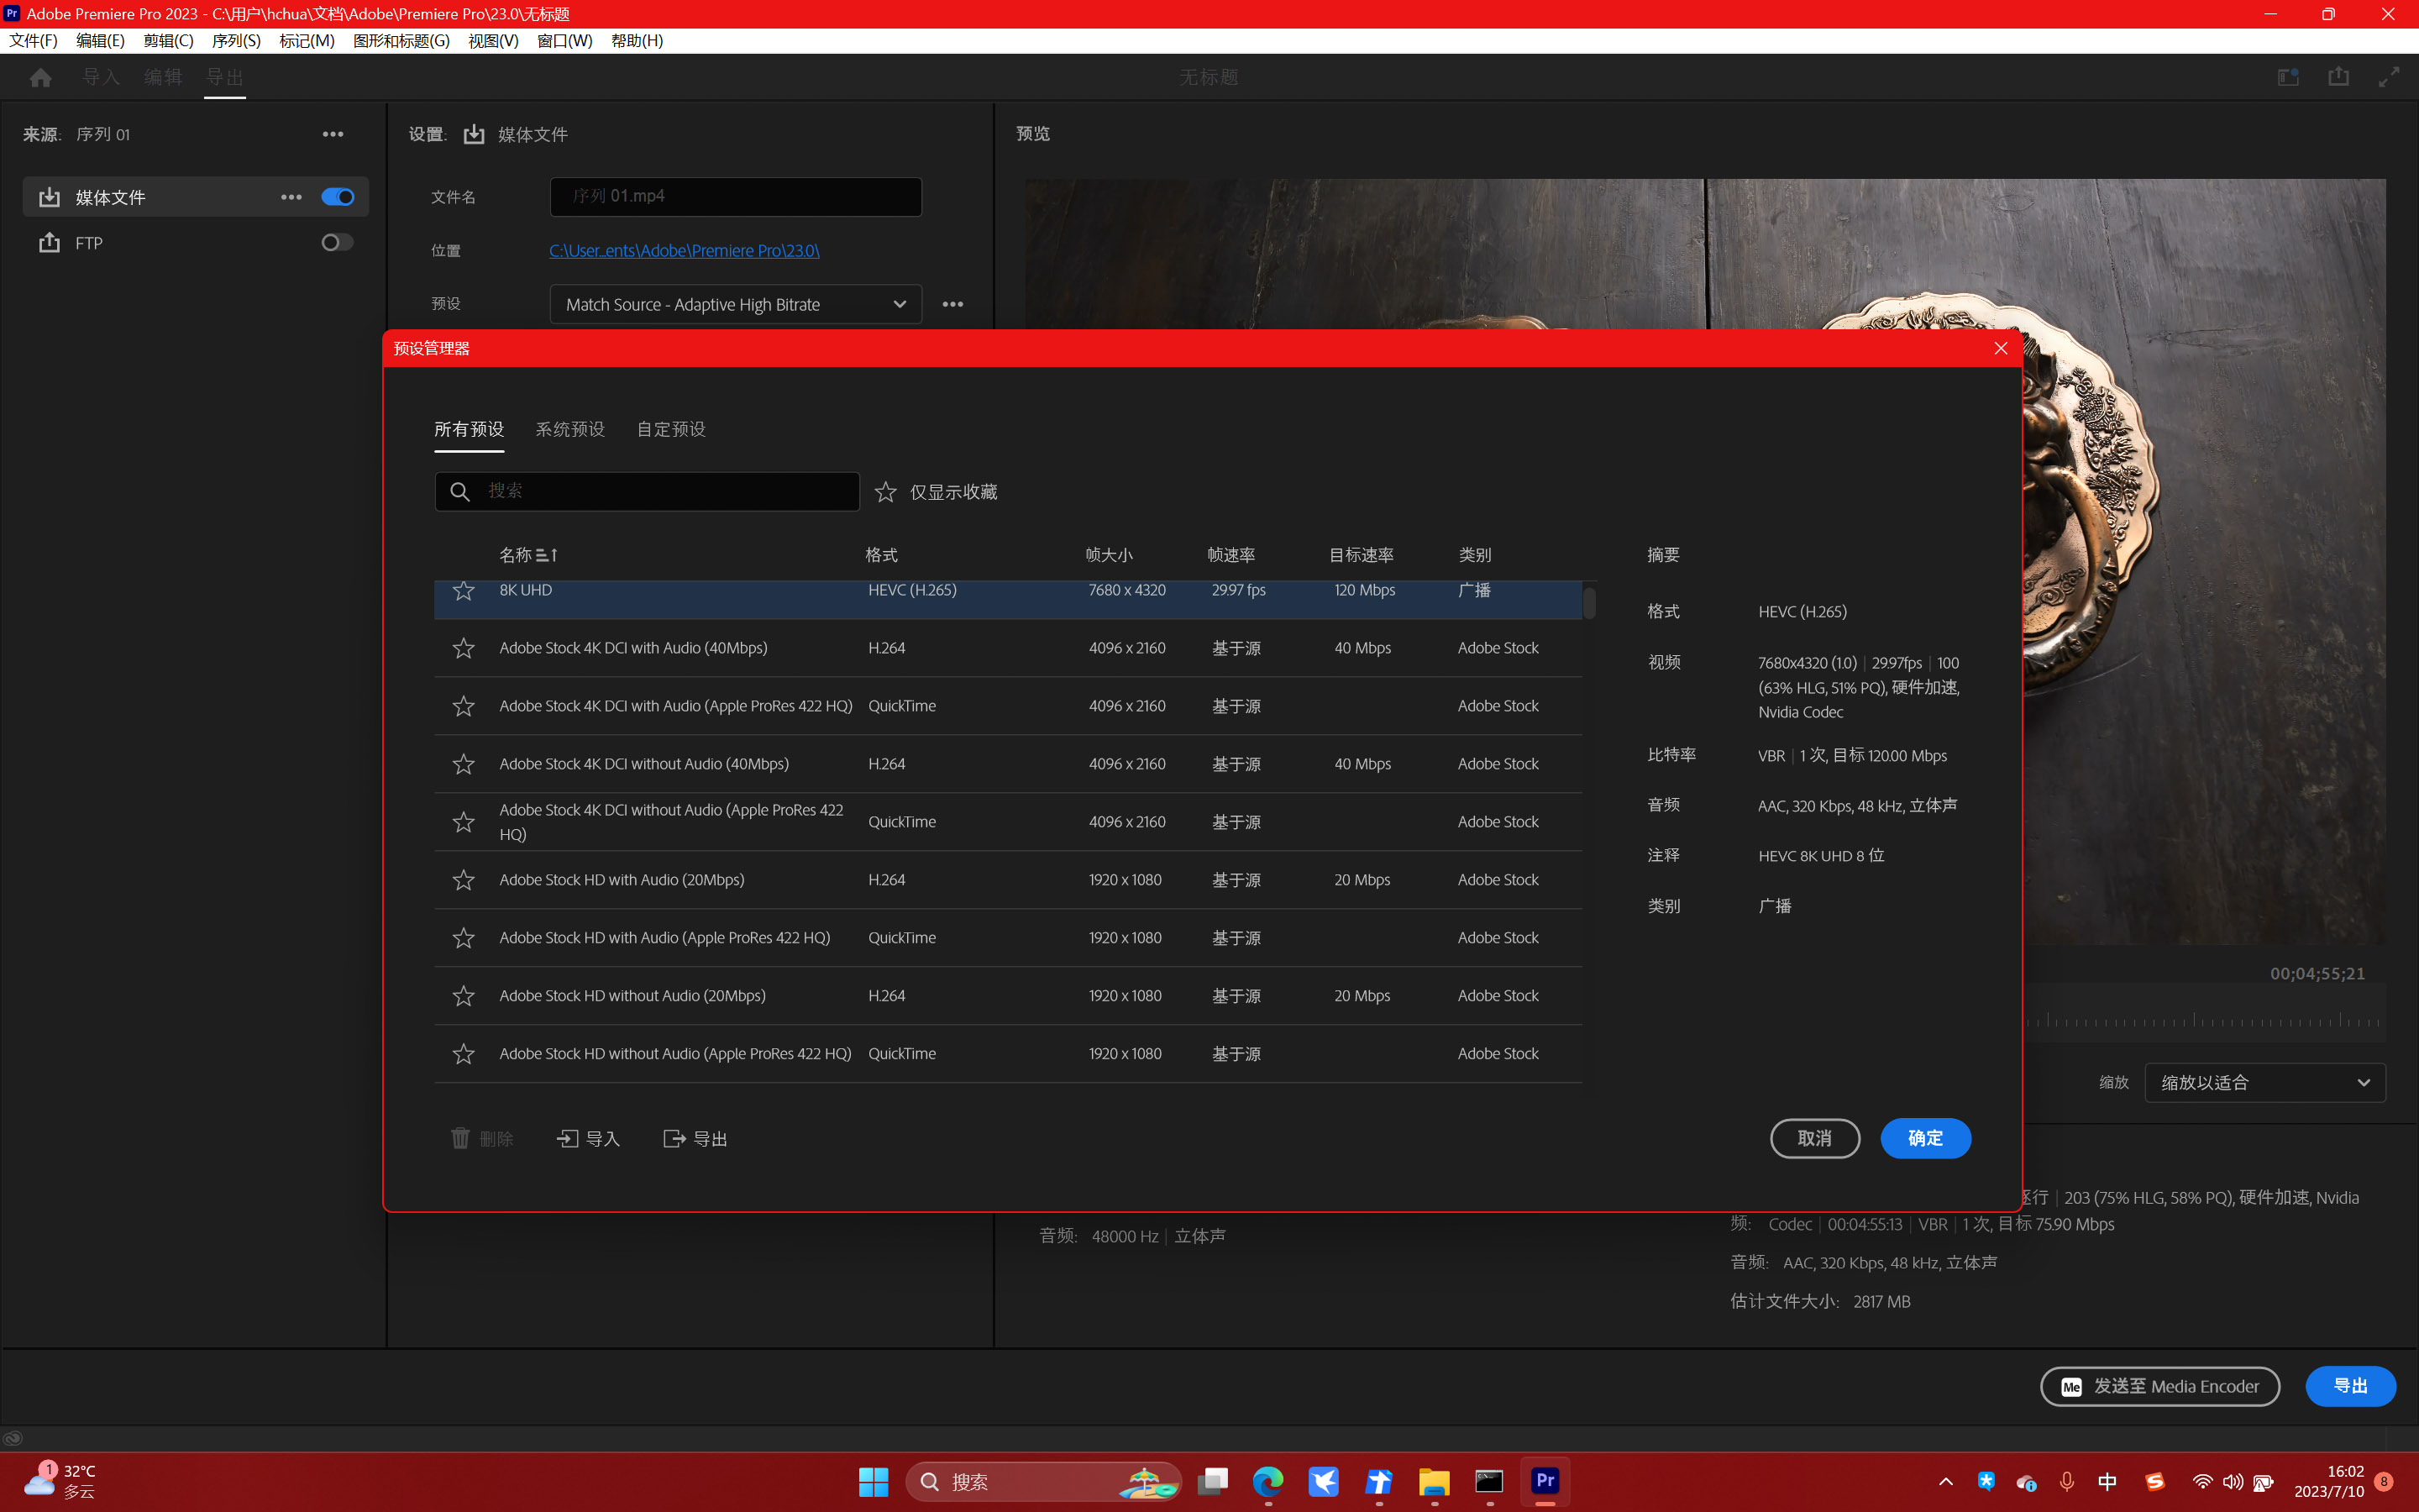
Task: Open quick export icon at top right
Action: coord(2338,78)
